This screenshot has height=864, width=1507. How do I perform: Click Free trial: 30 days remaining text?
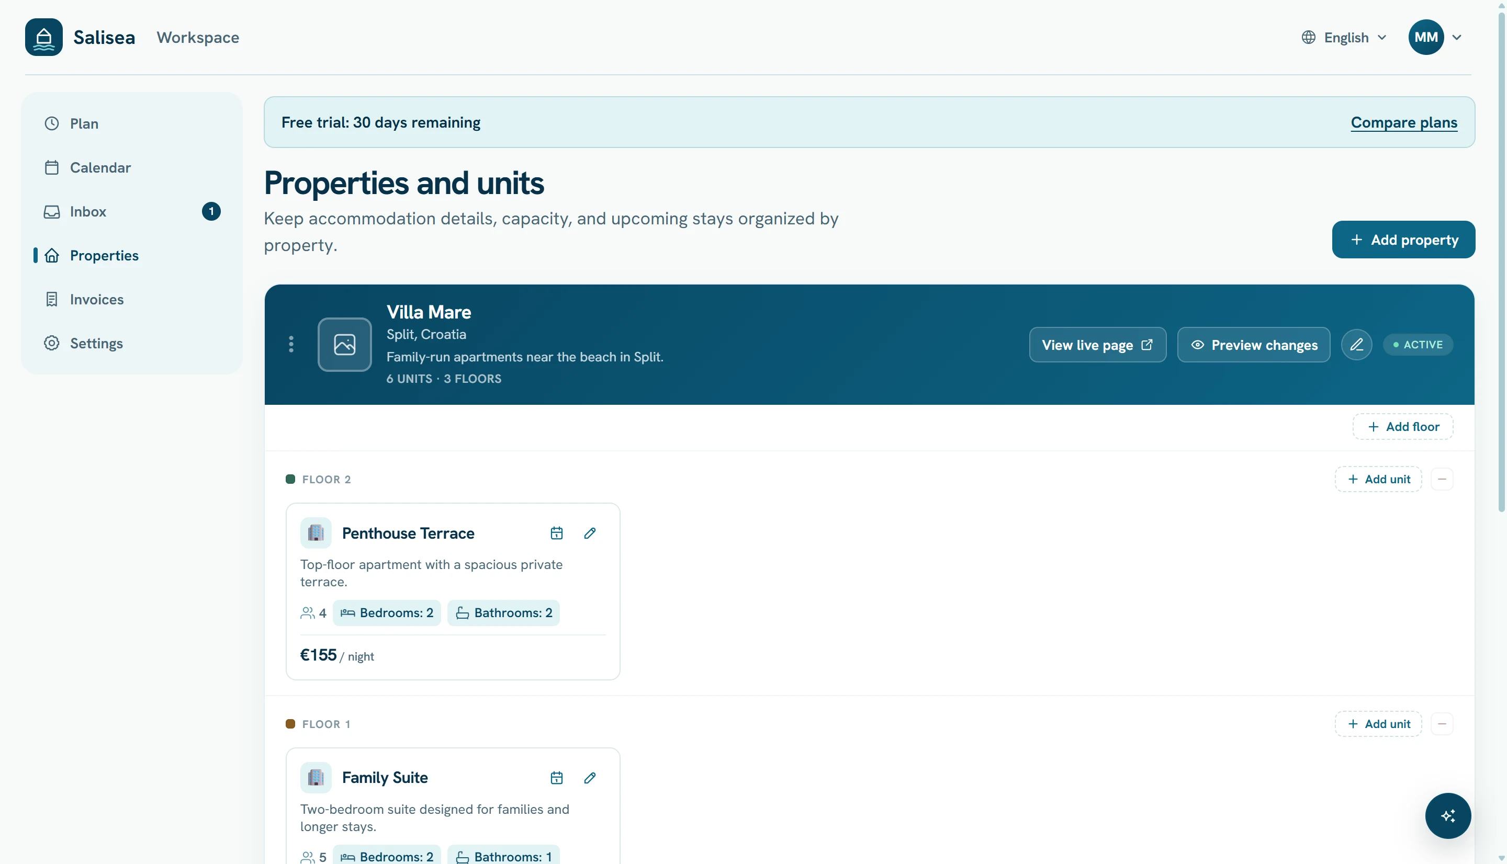[x=380, y=122]
